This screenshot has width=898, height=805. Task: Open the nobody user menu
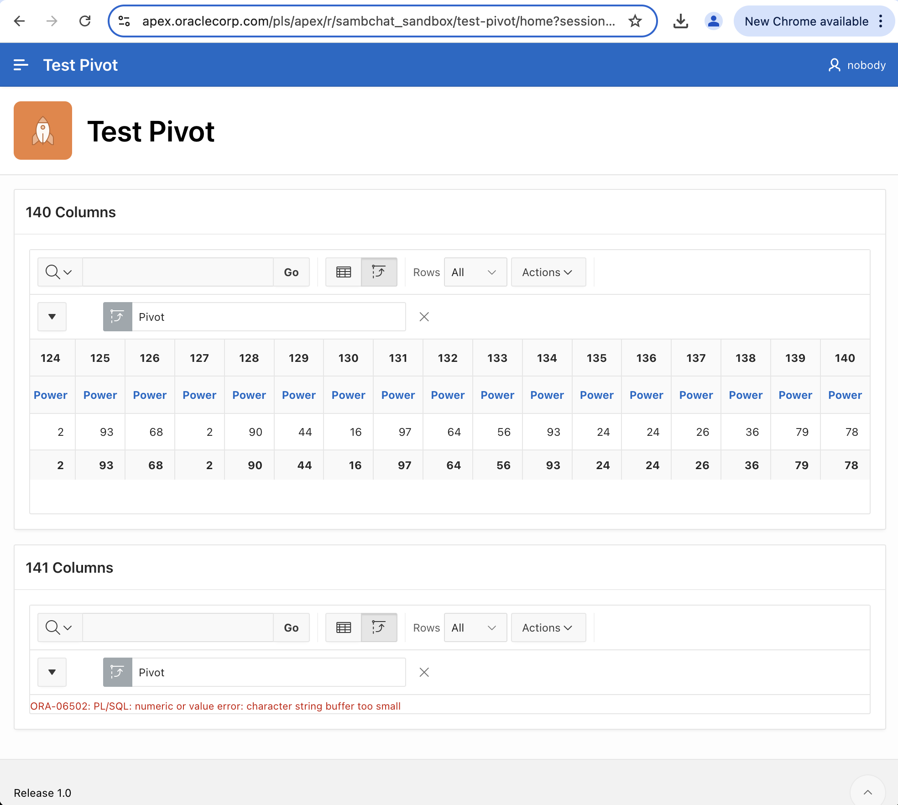coord(857,65)
